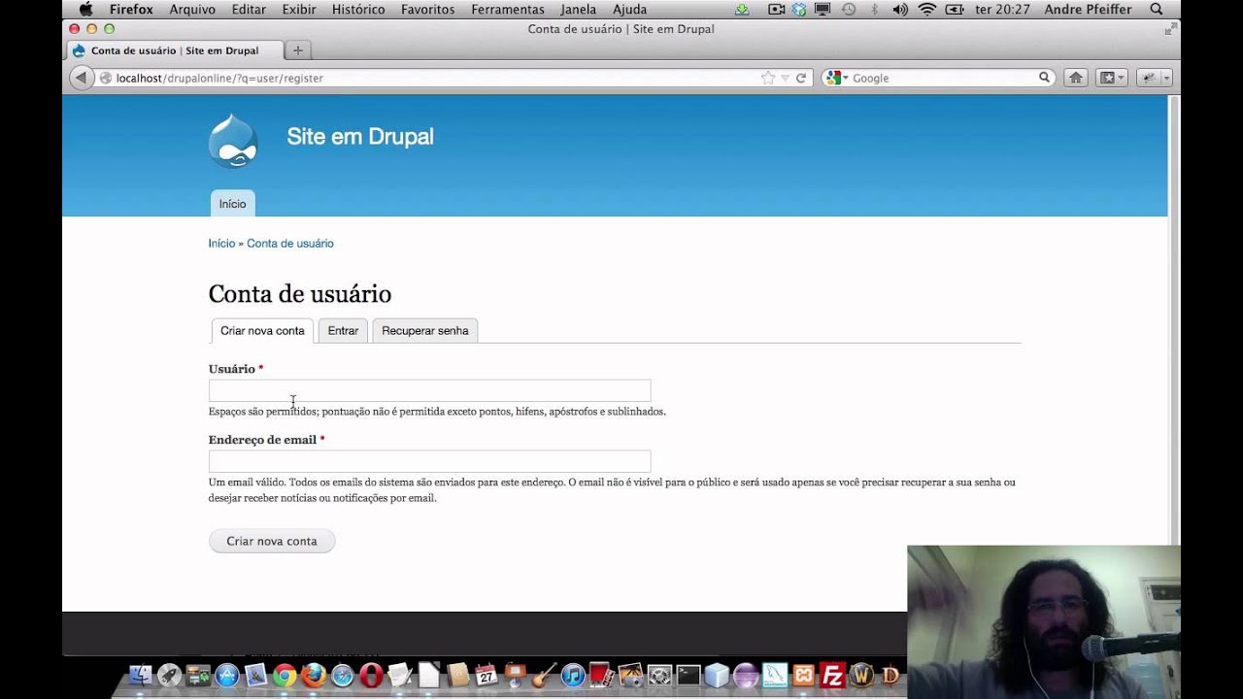
Task: Open the Editar menu
Action: tap(249, 9)
